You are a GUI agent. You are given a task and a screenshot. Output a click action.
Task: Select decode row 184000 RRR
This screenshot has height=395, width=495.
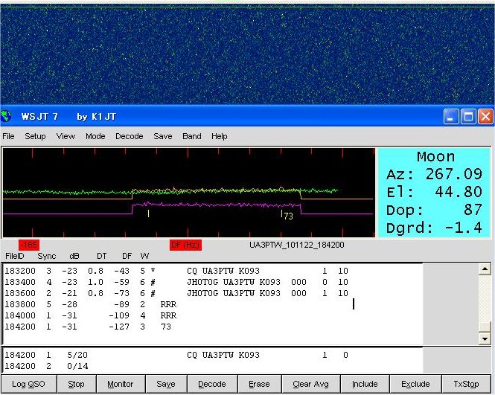[91, 315]
